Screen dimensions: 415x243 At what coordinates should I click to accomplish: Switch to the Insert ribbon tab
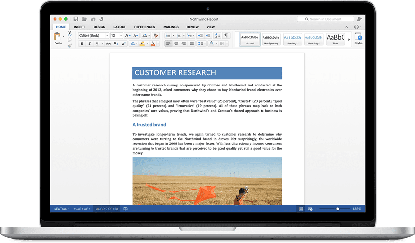tap(80, 27)
